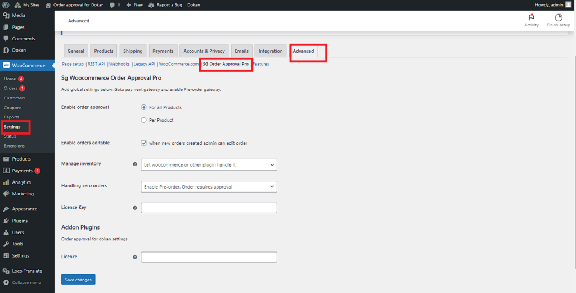
Task: Click Products sidebar icon
Action: (6, 159)
